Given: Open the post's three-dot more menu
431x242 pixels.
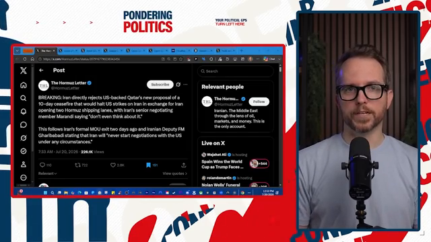Looking at the screenshot, I should [186, 85].
